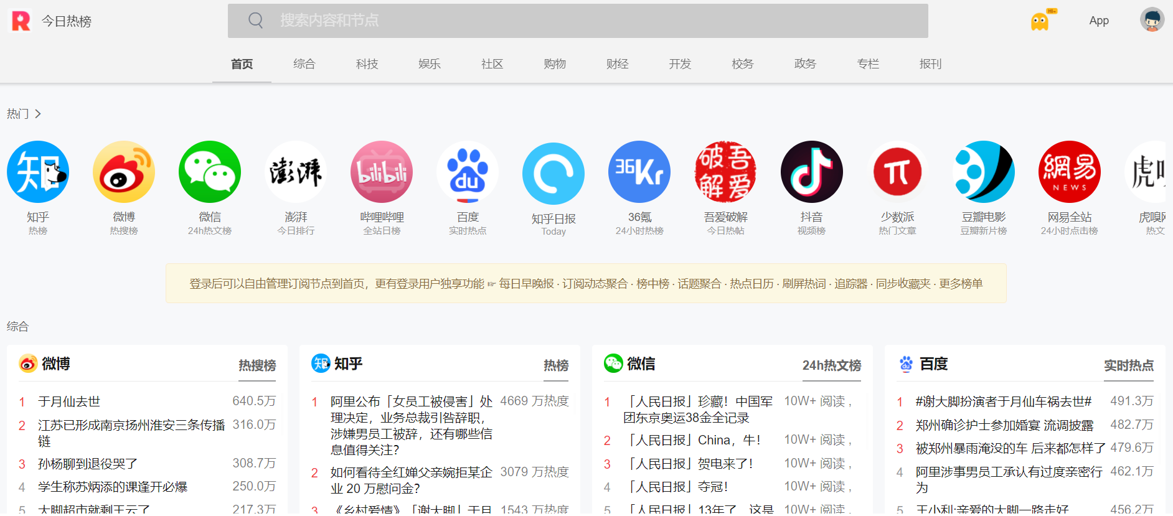
Task: Open the 36氪 24小时热榜 icon
Action: pyautogui.click(x=639, y=172)
